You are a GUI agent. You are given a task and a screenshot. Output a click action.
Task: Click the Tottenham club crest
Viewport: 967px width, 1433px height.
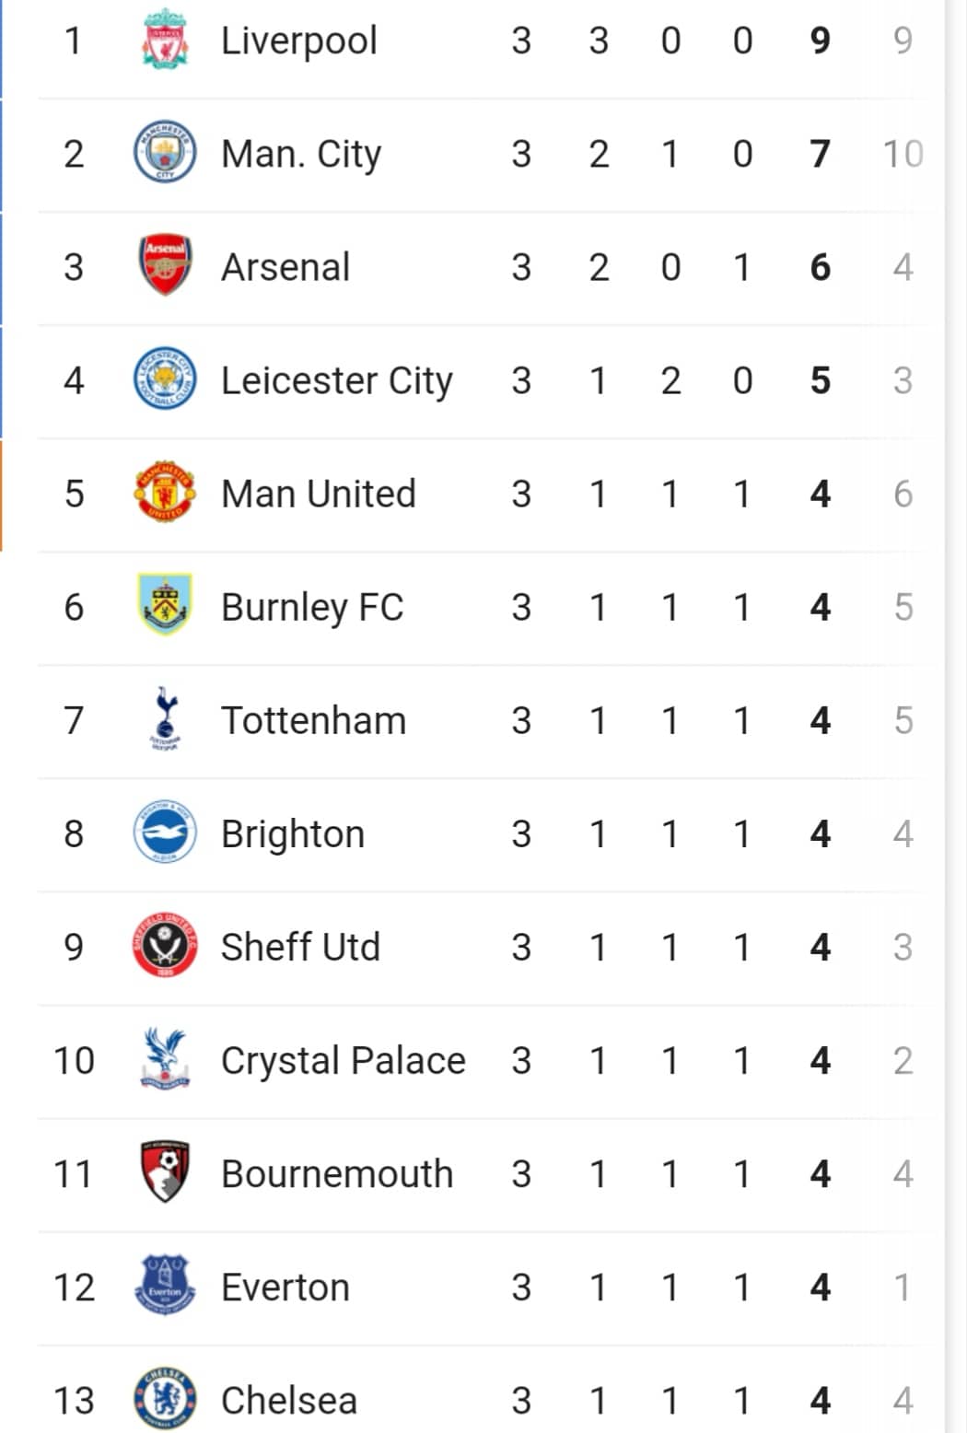[x=166, y=717]
